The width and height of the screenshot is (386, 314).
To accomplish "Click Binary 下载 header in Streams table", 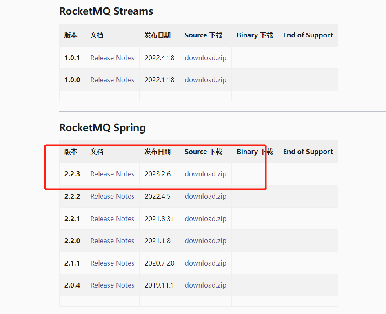I will (x=255, y=35).
